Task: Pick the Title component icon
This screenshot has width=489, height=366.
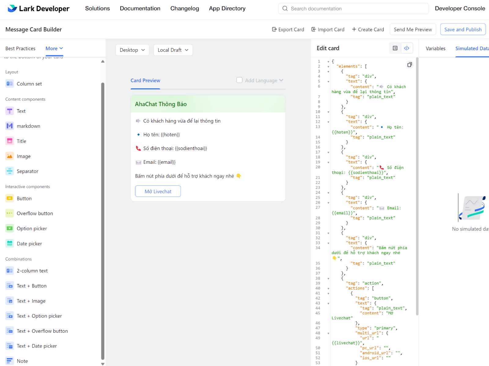Action: pos(10,141)
